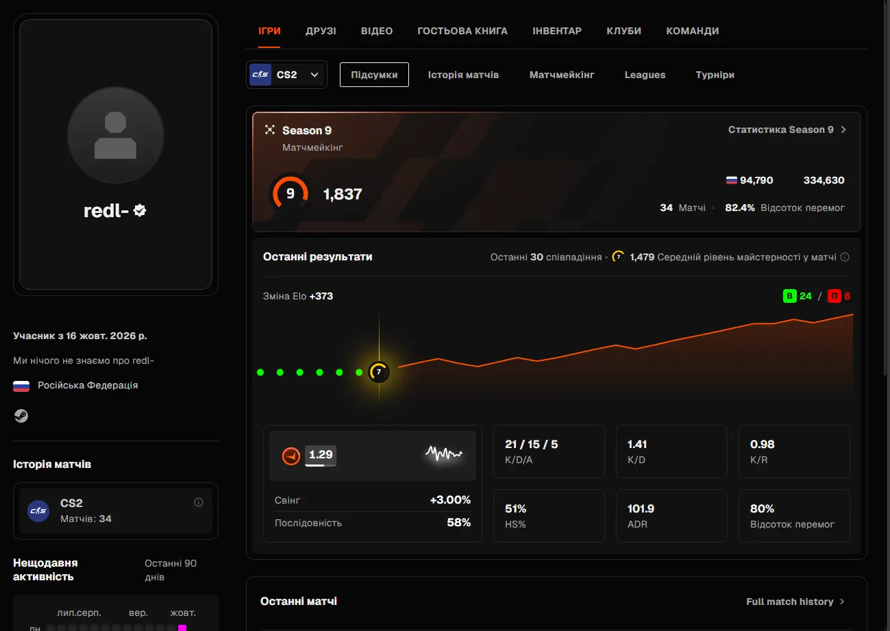Click the rating progress bar under 1.29
This screenshot has height=631, width=890.
coord(320,466)
